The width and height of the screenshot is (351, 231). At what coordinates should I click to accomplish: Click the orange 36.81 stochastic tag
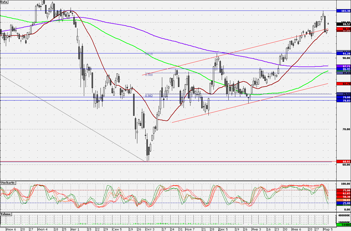(344, 200)
